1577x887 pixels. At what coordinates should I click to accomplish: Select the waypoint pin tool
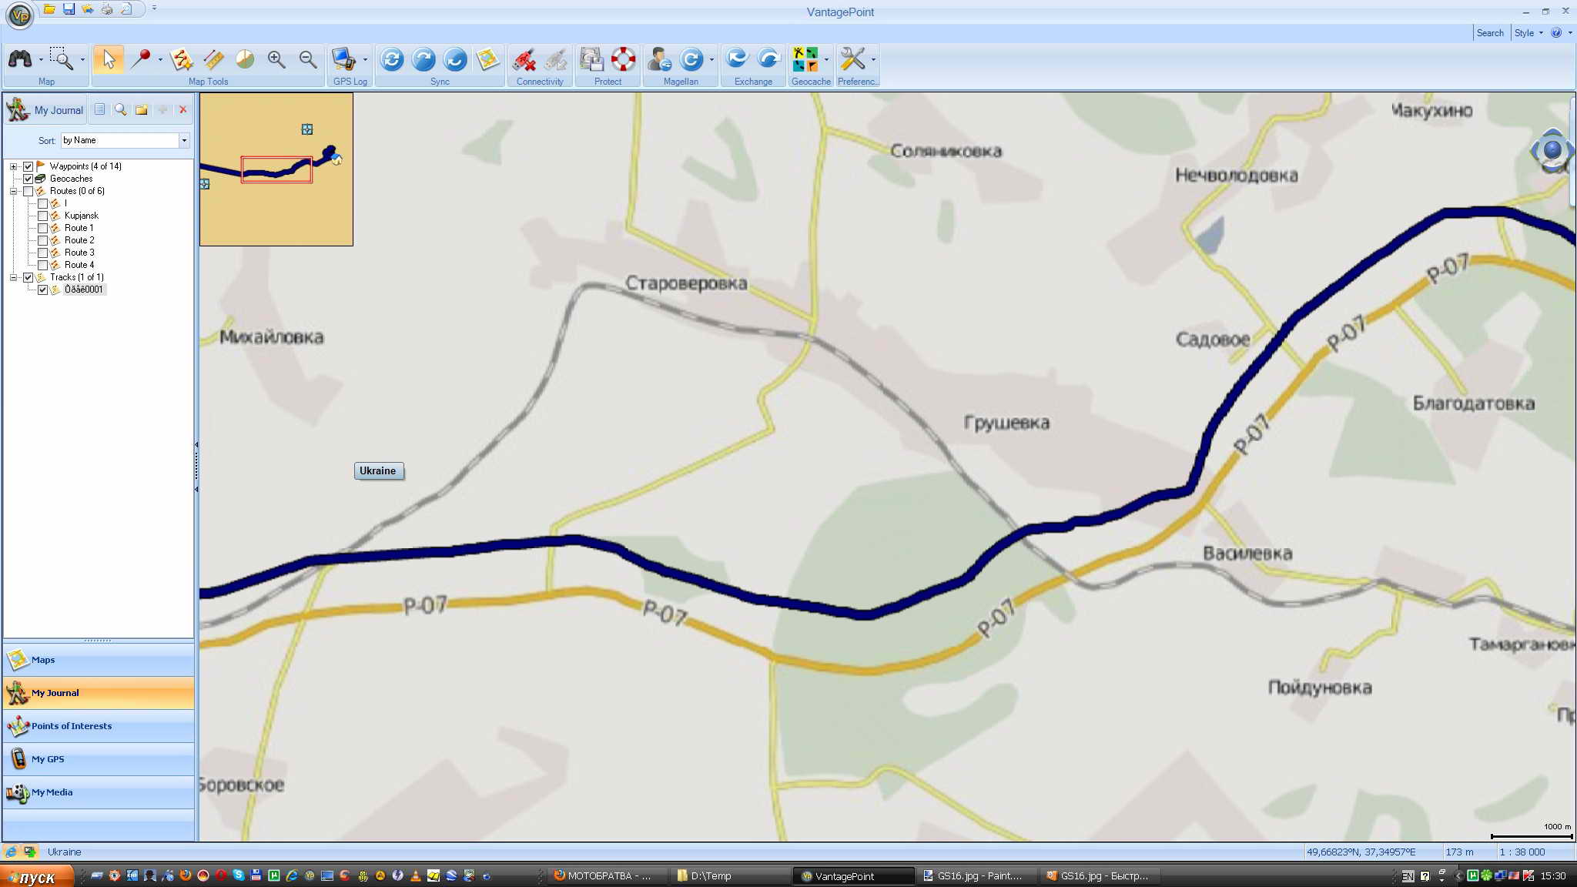pyautogui.click(x=140, y=59)
